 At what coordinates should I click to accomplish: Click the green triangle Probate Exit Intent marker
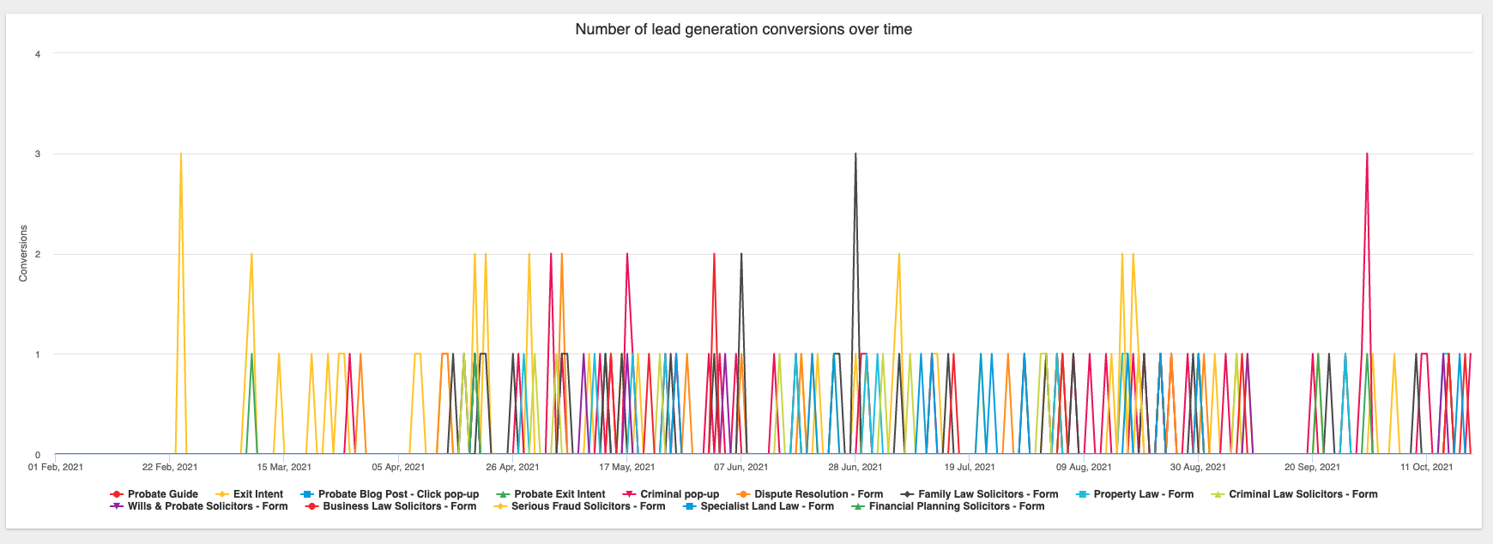click(503, 494)
